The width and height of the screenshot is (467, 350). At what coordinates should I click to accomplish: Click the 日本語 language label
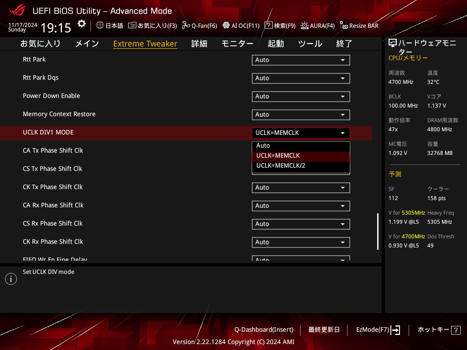[x=114, y=26]
